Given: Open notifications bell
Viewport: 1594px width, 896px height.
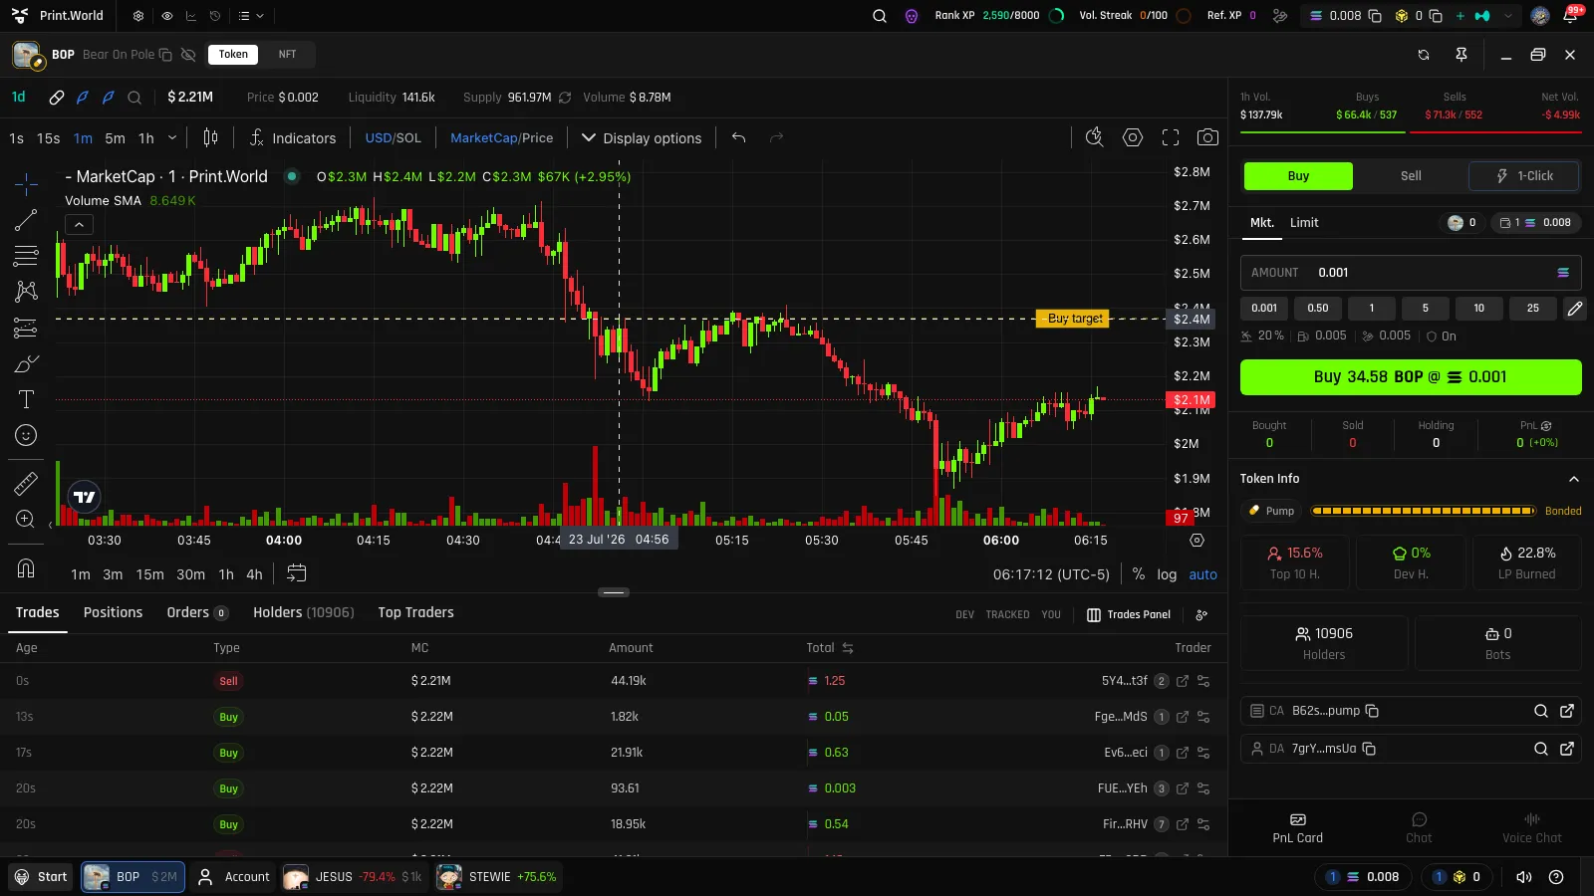Looking at the screenshot, I should click(1570, 16).
